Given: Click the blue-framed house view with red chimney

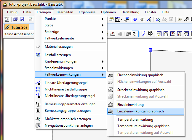Looking at the screenshot, I should tap(173, 34).
